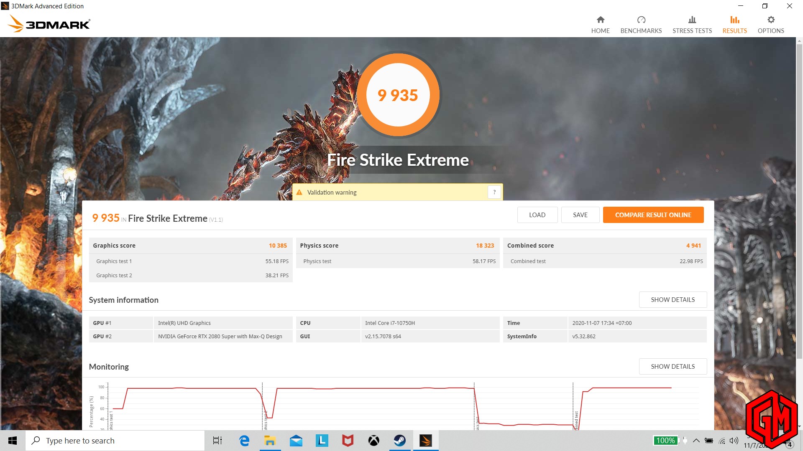The height and width of the screenshot is (451, 803).
Task: Click the Validation warning triangle icon
Action: [x=299, y=193]
